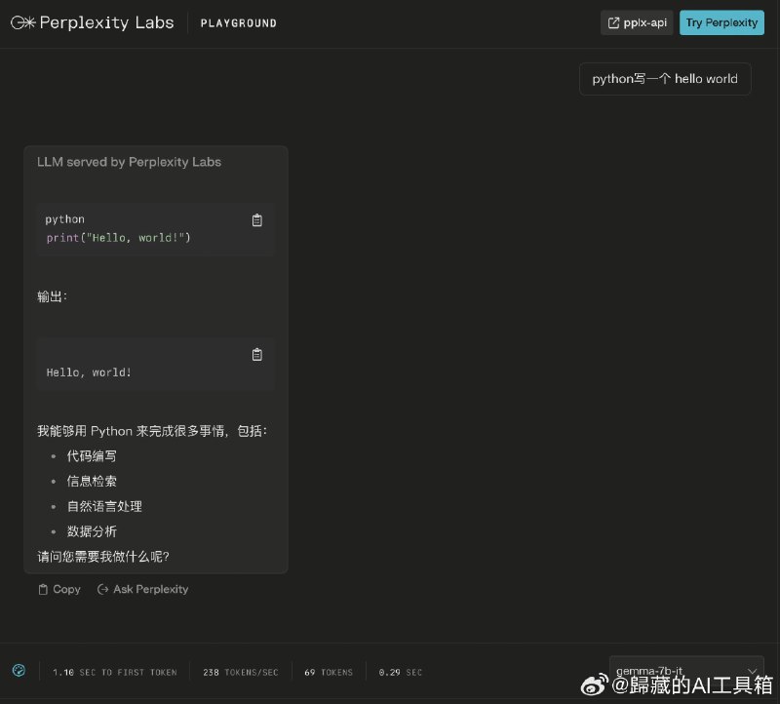
Task: Click the '输出:' label text
Action: [x=53, y=296]
